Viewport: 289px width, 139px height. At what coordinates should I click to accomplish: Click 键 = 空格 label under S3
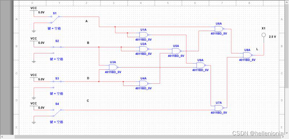click(x=56, y=94)
